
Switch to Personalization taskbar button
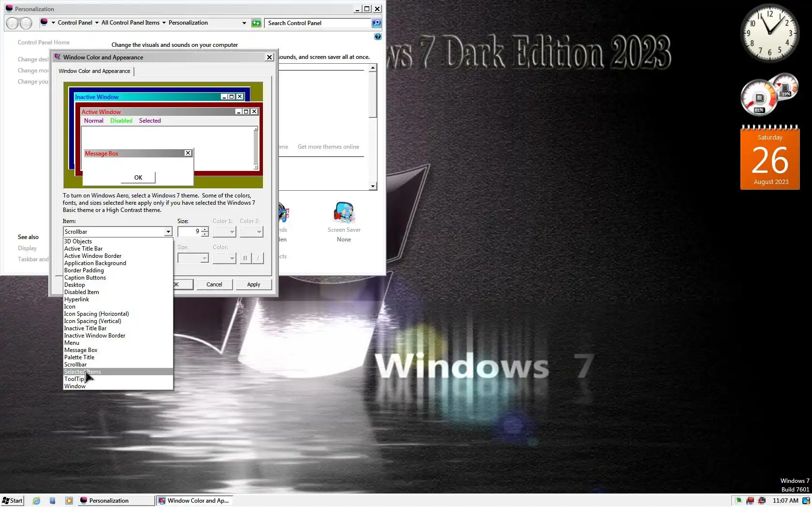pyautogui.click(x=116, y=501)
